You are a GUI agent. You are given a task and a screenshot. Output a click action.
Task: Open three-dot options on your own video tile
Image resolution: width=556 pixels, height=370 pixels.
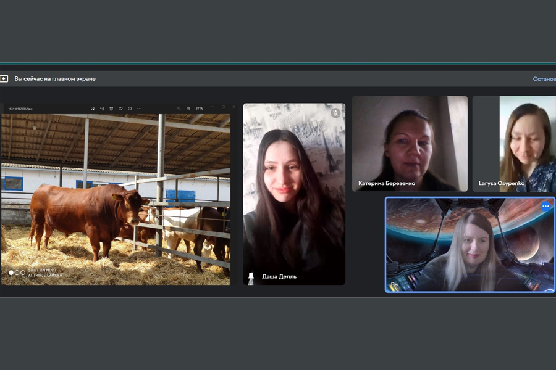tap(545, 206)
